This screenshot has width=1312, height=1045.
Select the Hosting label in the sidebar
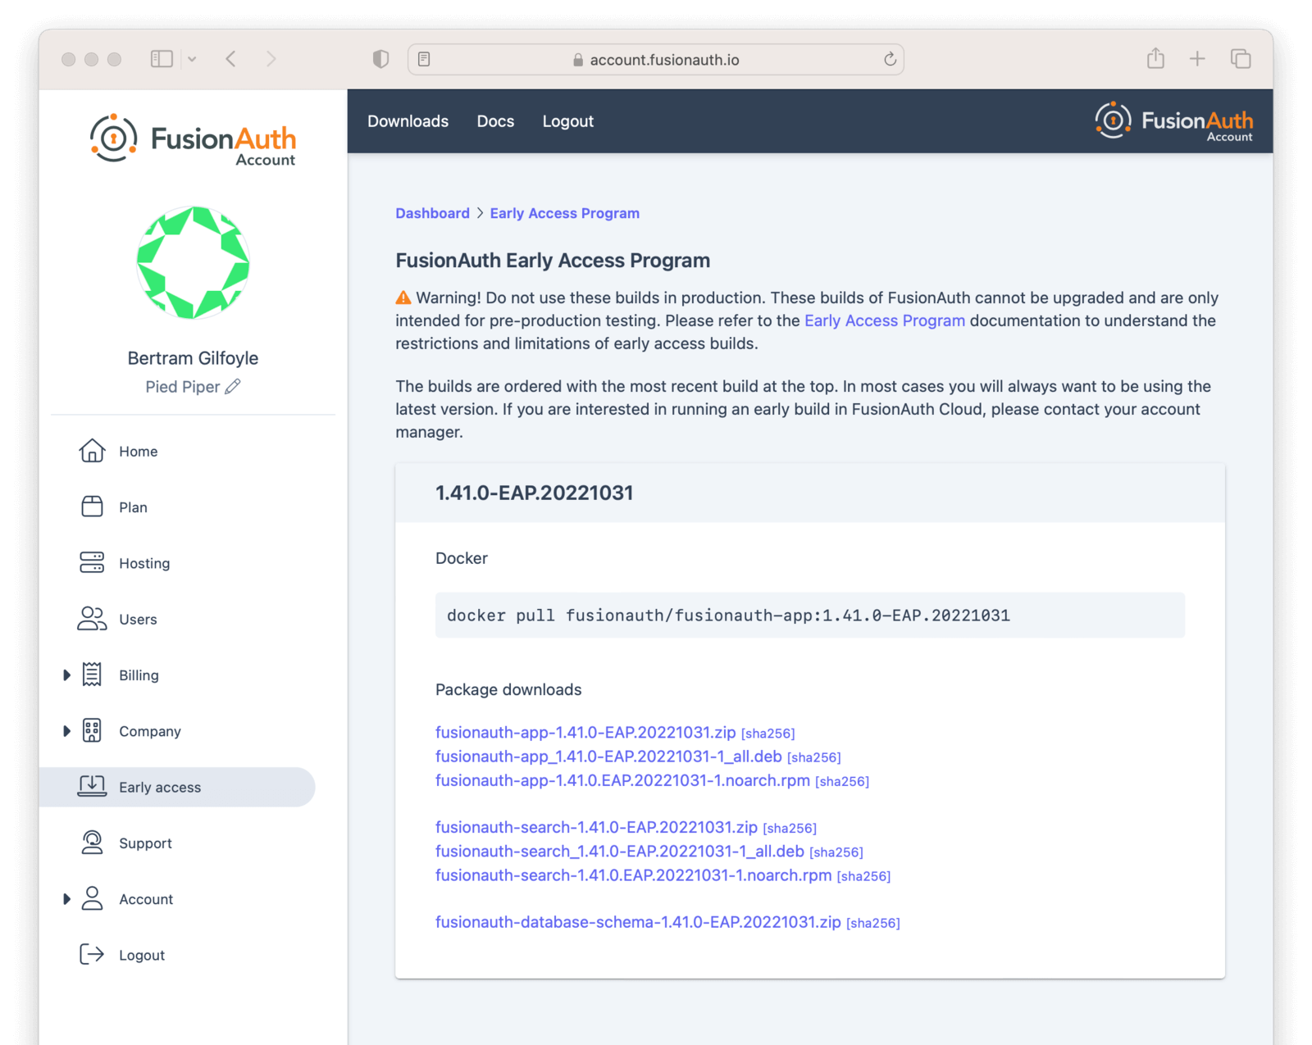pyautogui.click(x=144, y=563)
